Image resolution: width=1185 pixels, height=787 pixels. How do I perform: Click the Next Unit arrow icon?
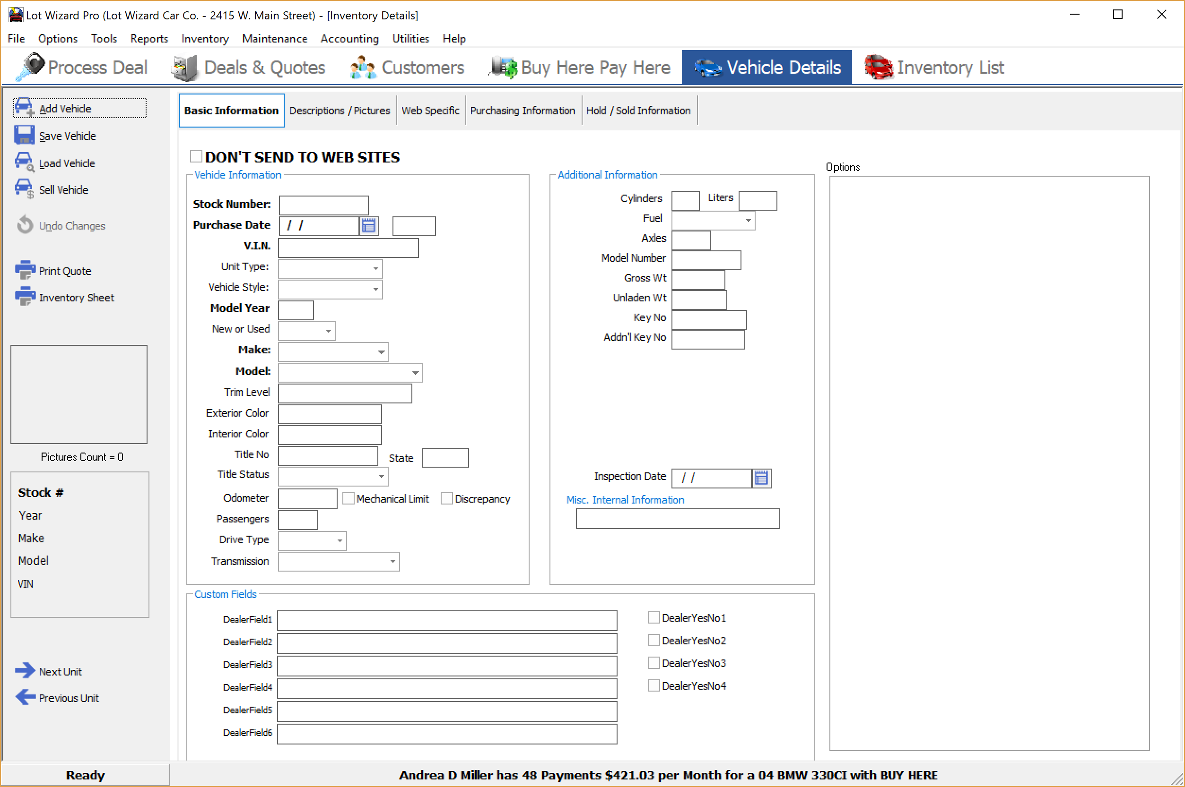[x=25, y=671]
